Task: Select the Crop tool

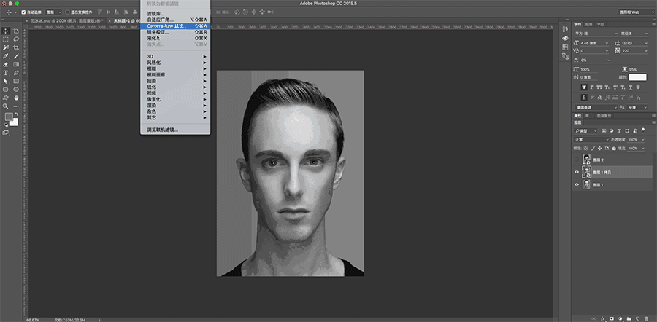Action: [x=16, y=47]
